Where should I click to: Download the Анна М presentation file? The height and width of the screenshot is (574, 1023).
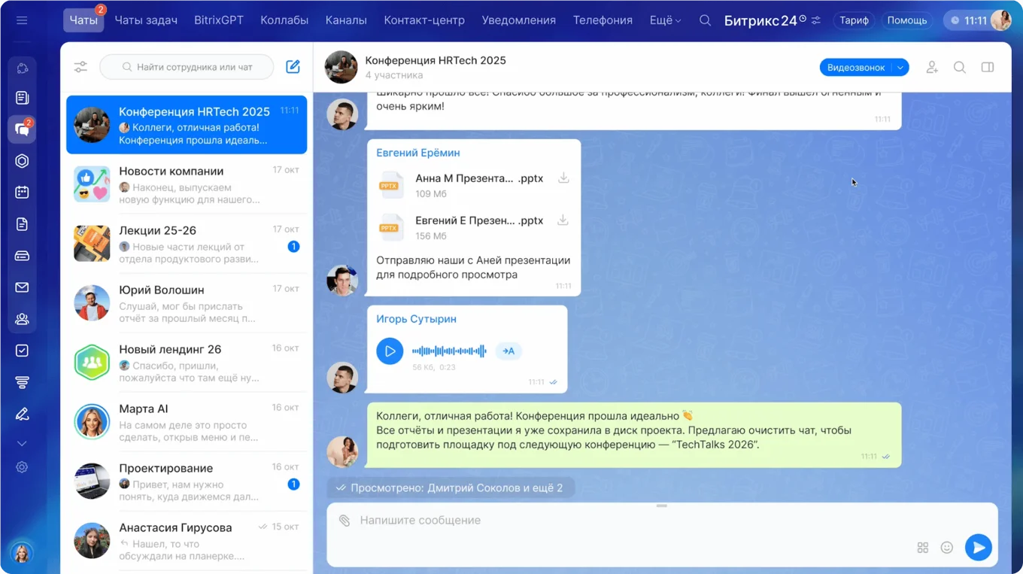click(x=563, y=178)
